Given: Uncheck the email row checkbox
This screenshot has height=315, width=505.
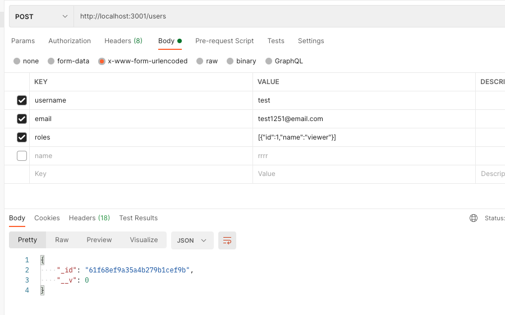Looking at the screenshot, I should pyautogui.click(x=21, y=119).
